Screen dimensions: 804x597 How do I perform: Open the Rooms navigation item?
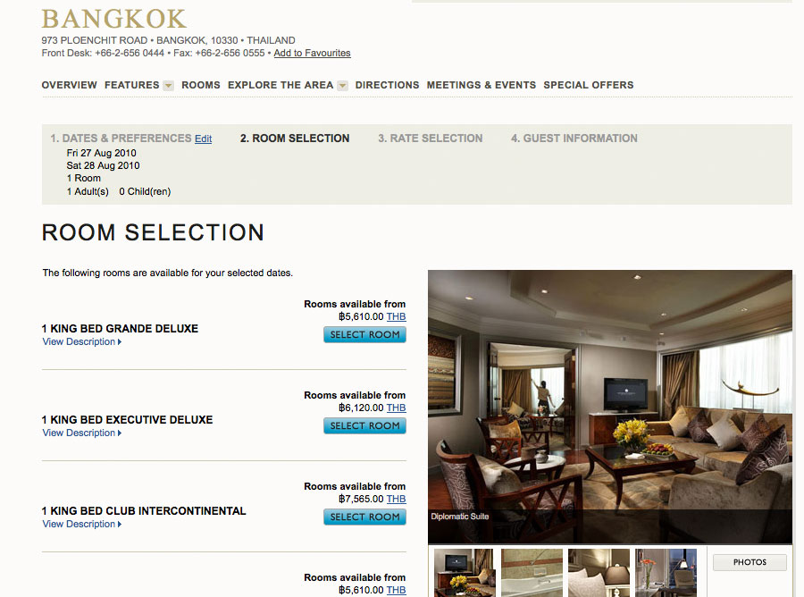pos(200,85)
